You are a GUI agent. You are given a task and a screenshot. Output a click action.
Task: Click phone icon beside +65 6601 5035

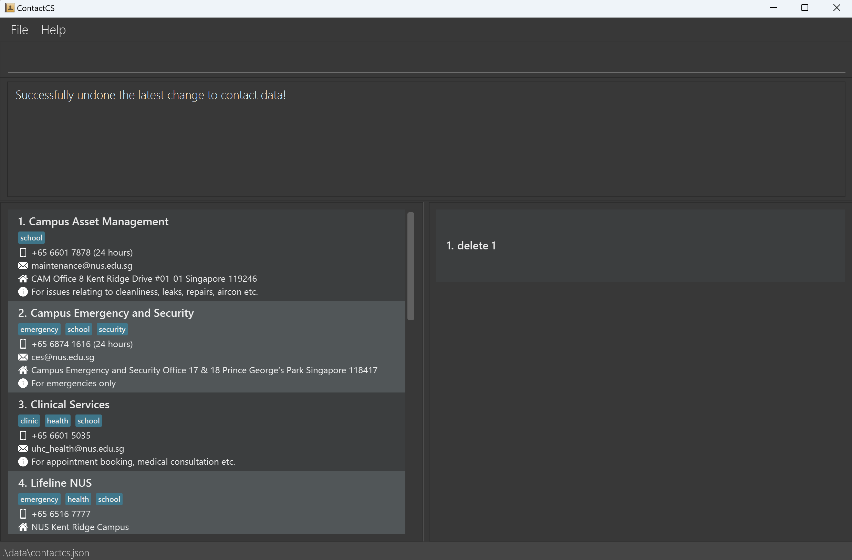point(23,435)
